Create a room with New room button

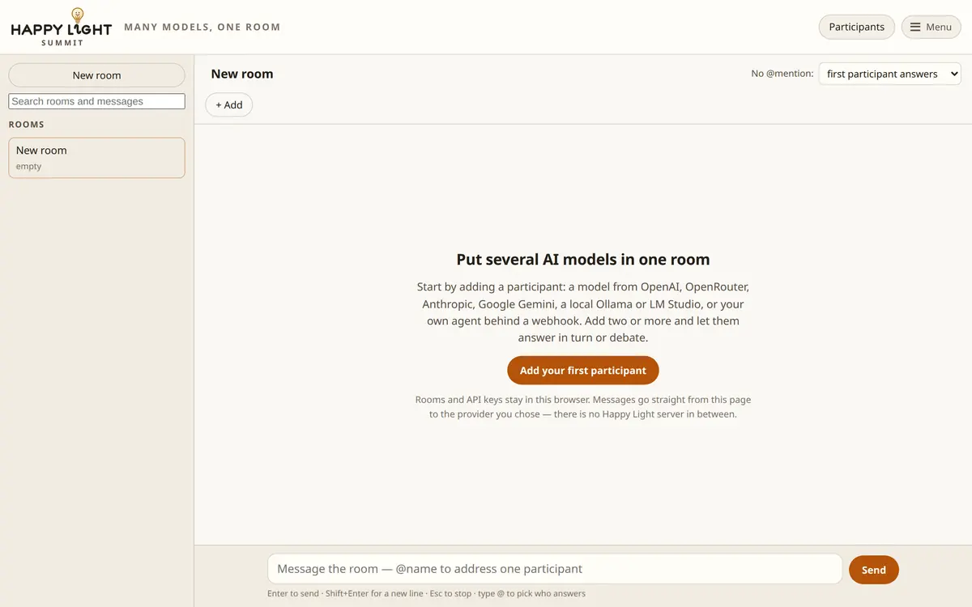(x=96, y=75)
